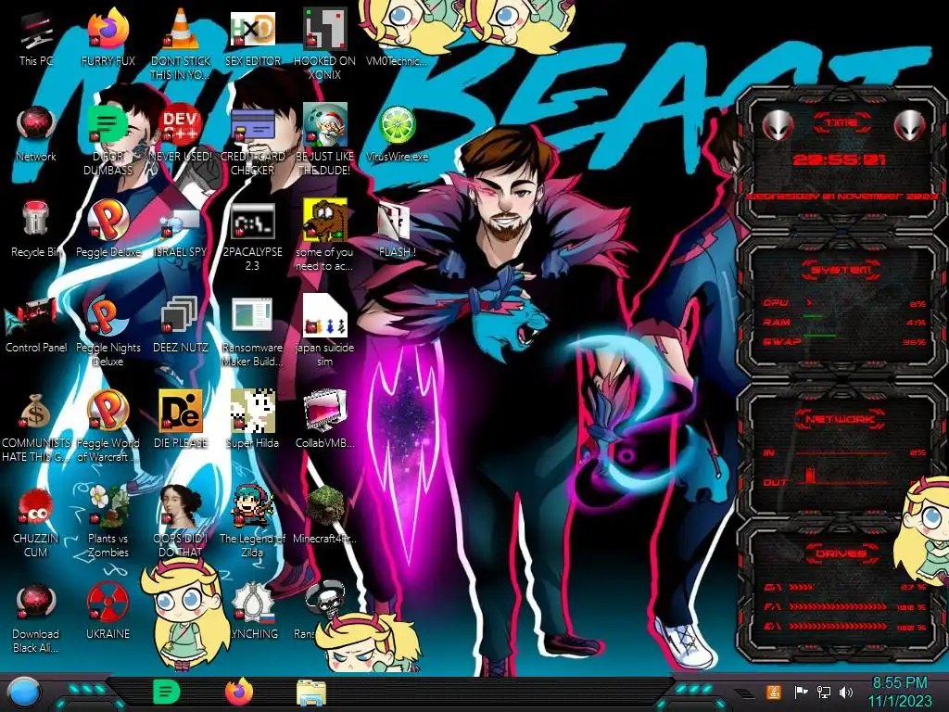Click the F:\ drive usage row
The image size is (949, 712).
tap(843, 606)
